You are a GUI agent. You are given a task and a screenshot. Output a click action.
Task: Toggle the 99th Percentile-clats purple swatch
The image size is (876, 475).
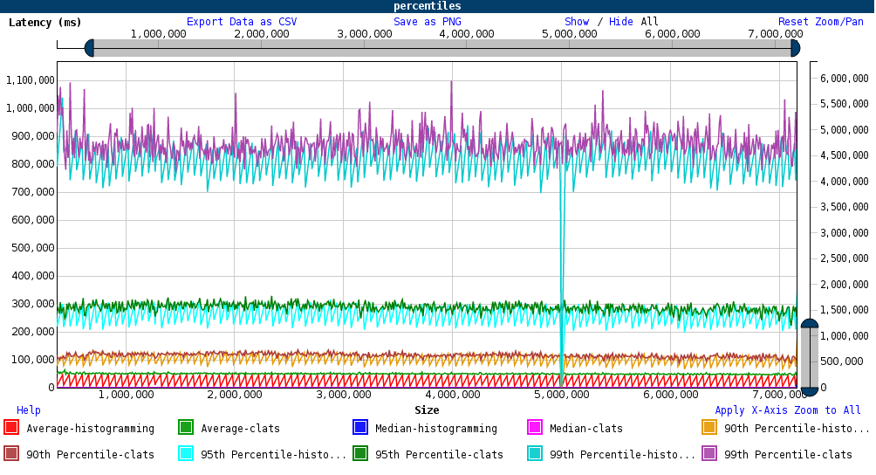[x=709, y=453]
